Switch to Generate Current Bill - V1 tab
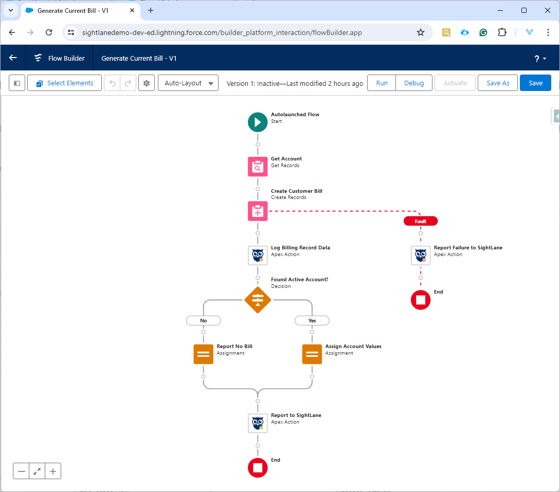This screenshot has width=560, height=492. point(73,11)
